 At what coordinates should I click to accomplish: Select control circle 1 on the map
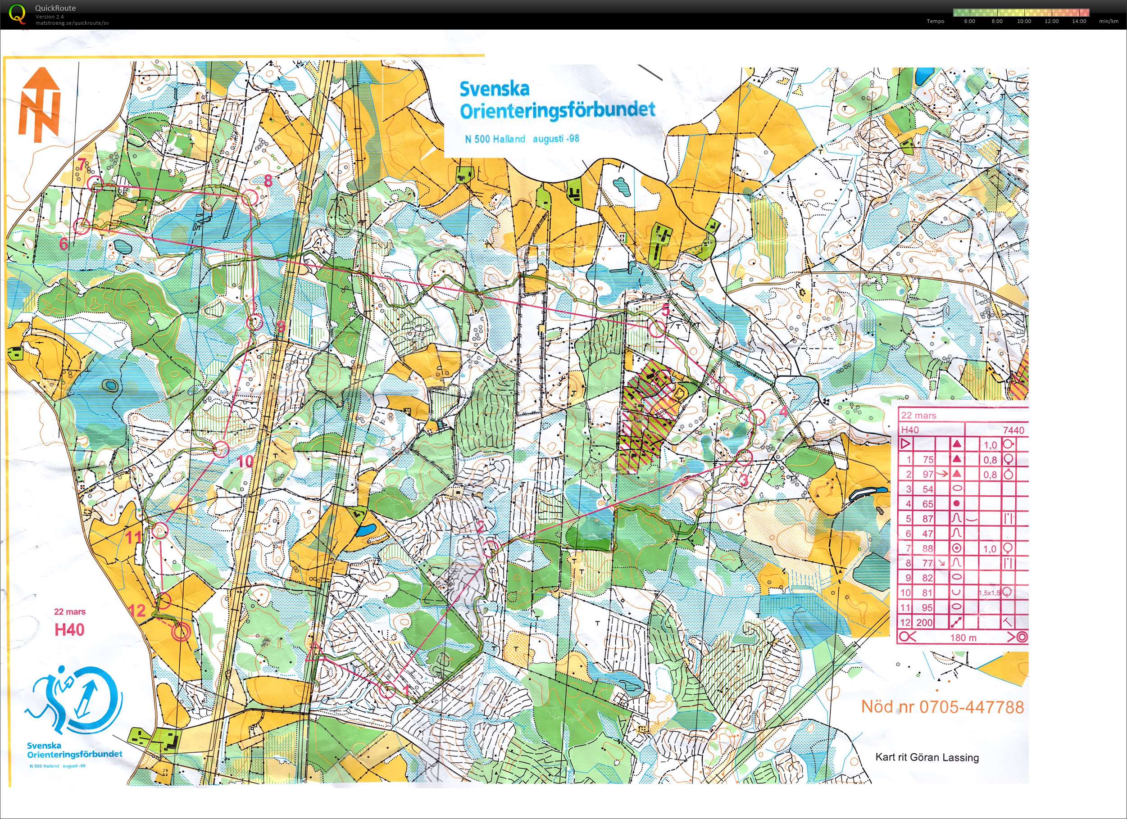pos(387,690)
